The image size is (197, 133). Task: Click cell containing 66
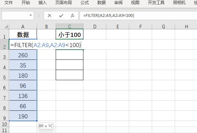point(23,106)
